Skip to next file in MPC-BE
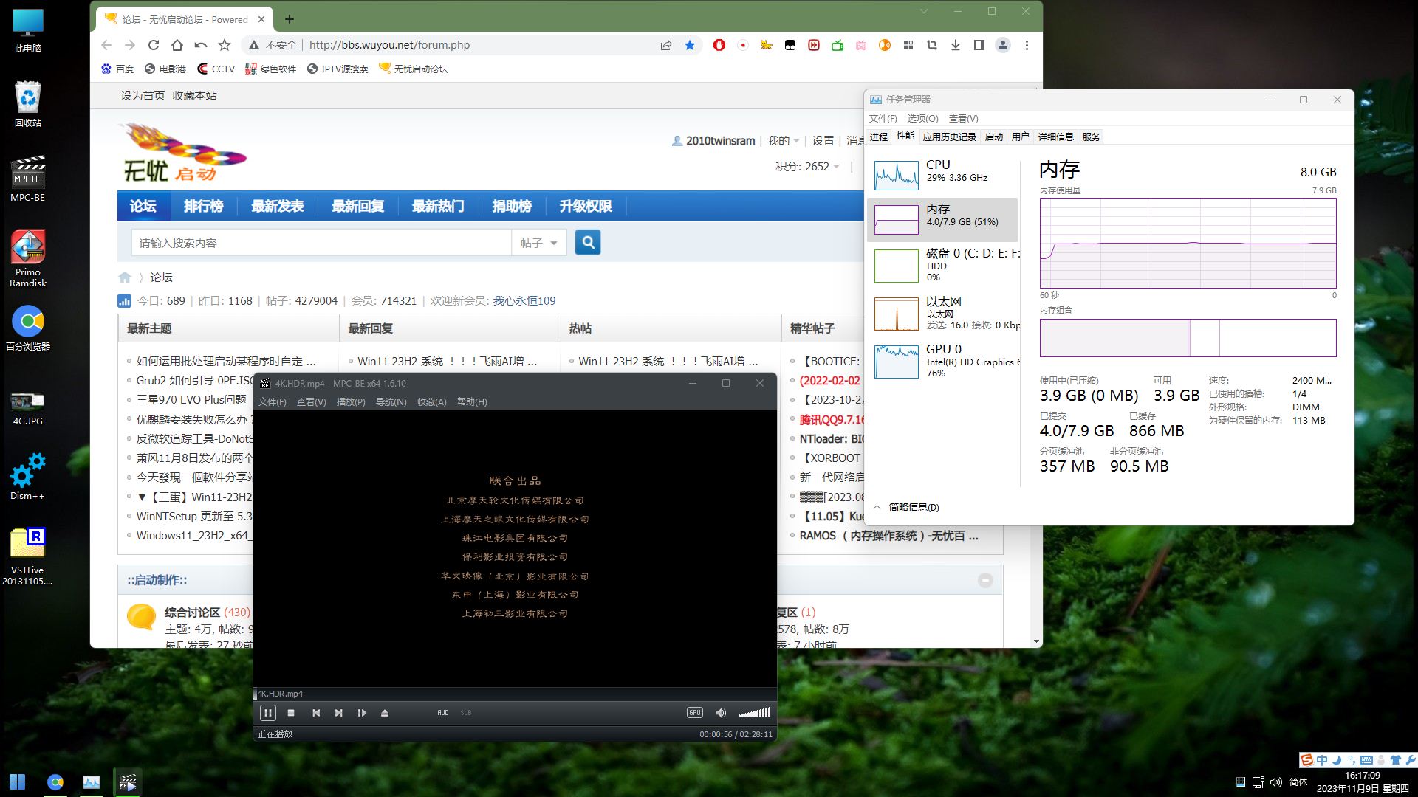 click(338, 713)
